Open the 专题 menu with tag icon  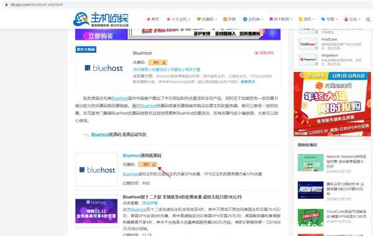[x=329, y=19]
